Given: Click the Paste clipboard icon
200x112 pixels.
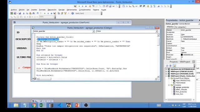Looking at the screenshot, I should coord(30,13).
